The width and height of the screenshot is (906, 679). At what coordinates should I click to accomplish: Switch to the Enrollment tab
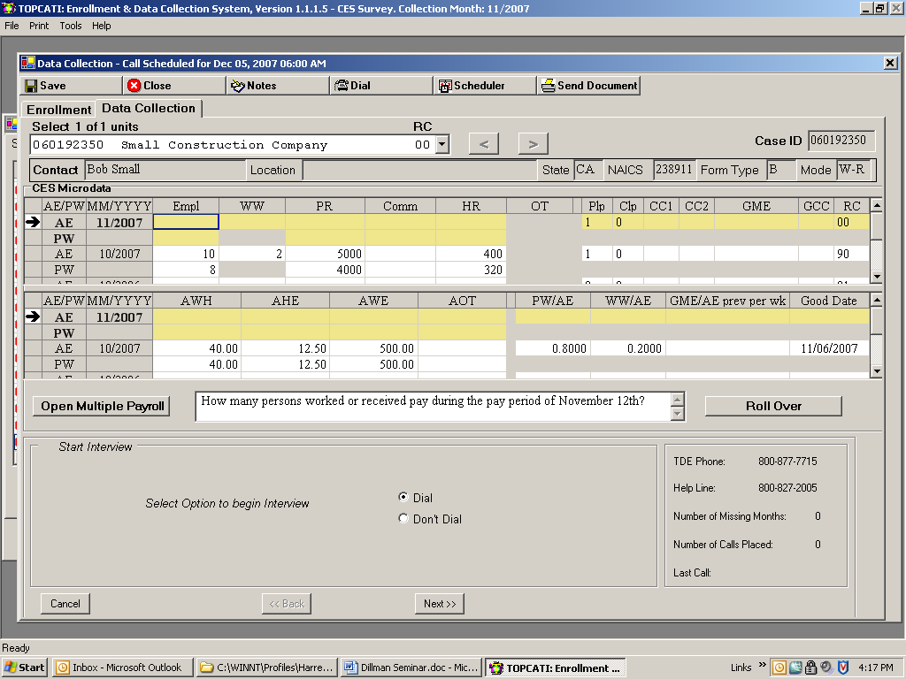point(58,110)
